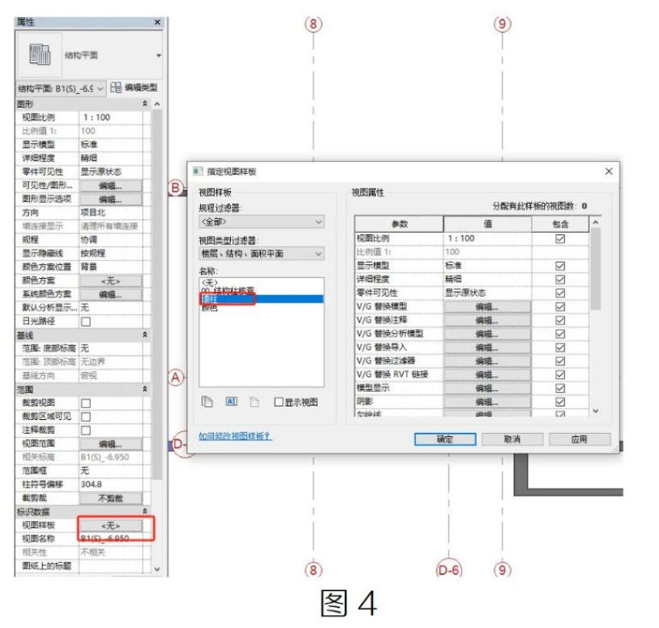Screen dimensions: 659x628
Task: Toggle the 注释裁剪 checkbox
Action: pyautogui.click(x=86, y=430)
